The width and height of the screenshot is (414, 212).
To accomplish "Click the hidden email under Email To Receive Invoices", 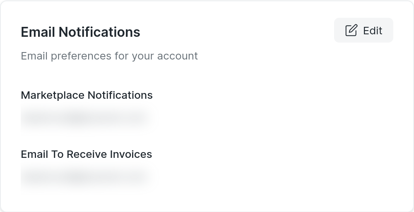I will pyautogui.click(x=85, y=177).
